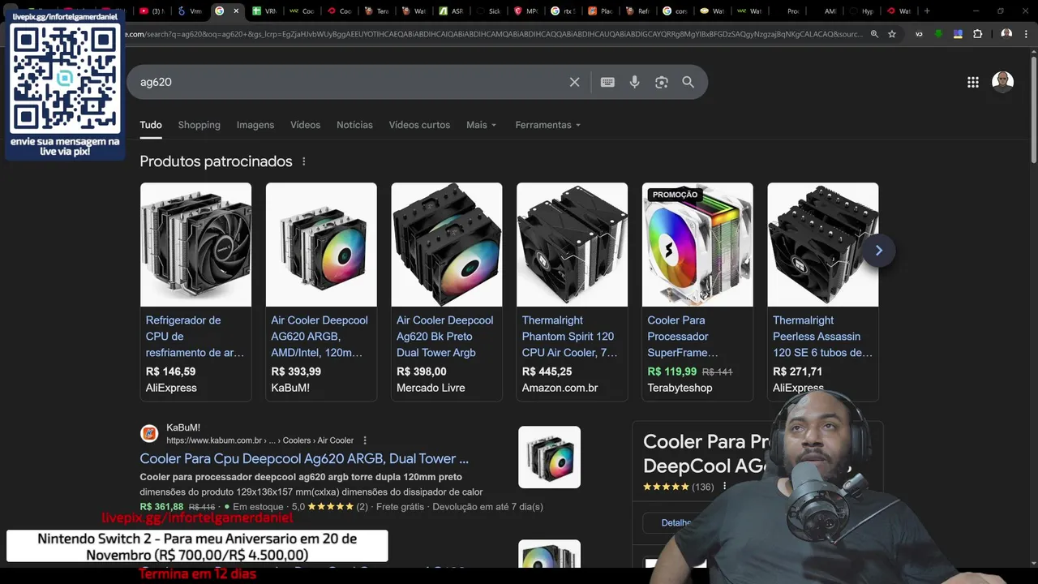The height and width of the screenshot is (584, 1038).
Task: Start voice search with the microphone icon
Action: pyautogui.click(x=634, y=82)
